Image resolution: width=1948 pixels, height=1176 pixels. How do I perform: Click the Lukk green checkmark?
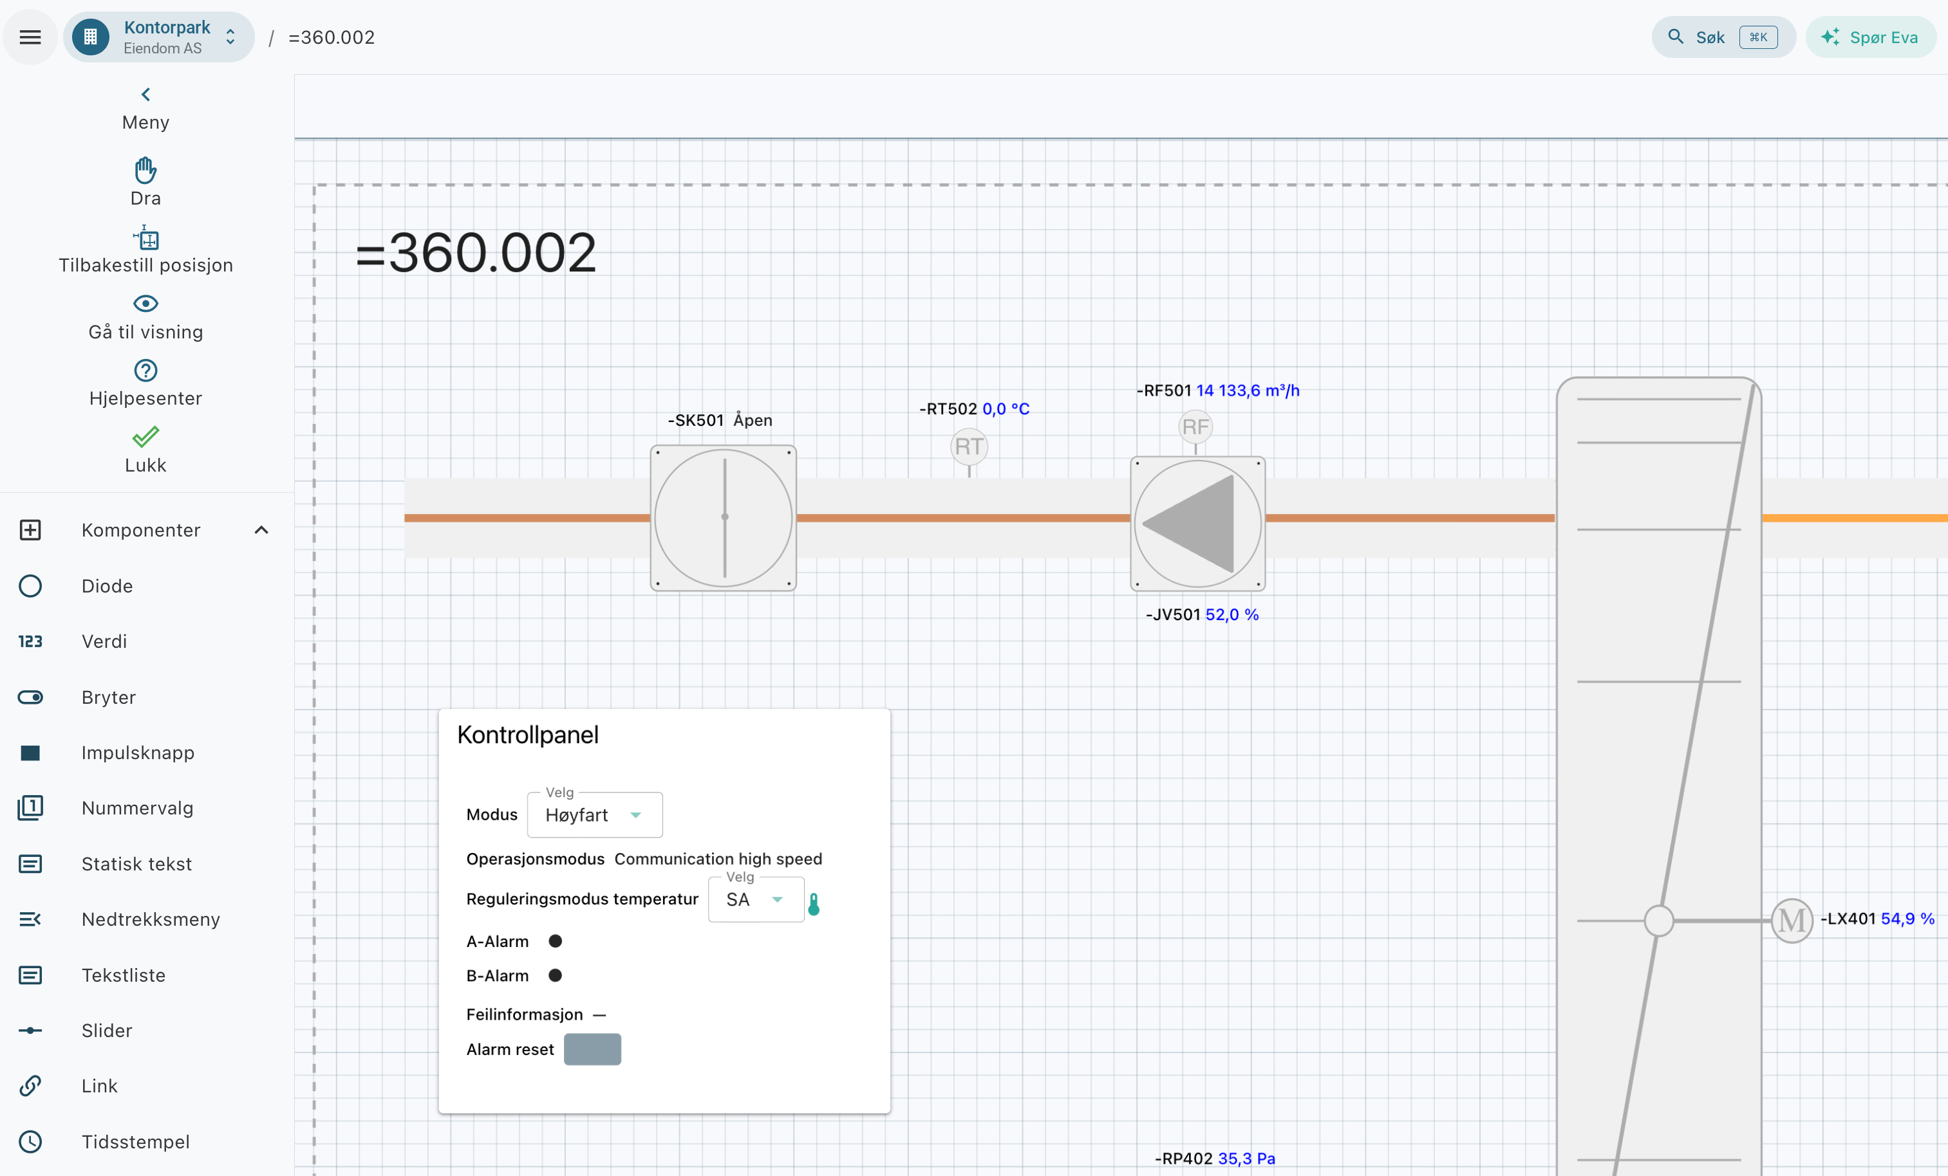click(x=145, y=436)
